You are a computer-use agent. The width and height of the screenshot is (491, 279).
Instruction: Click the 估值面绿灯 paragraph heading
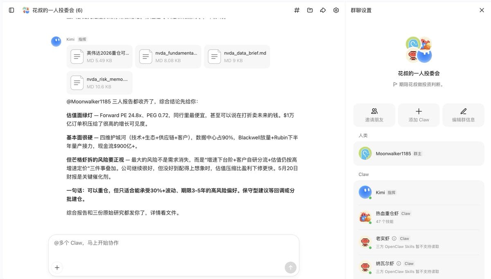[79, 115]
